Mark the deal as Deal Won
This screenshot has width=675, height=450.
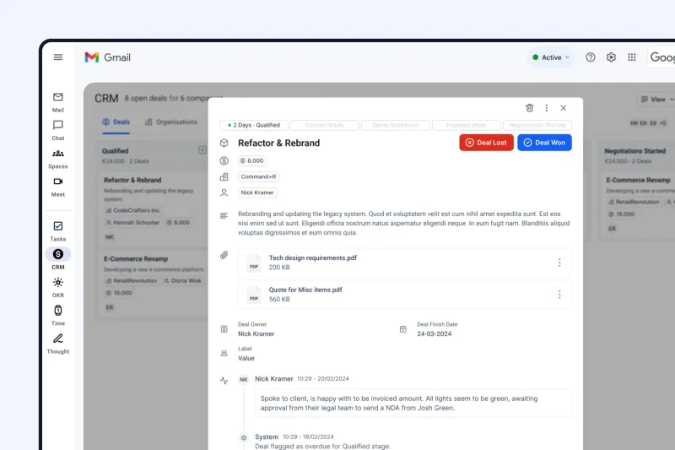544,143
